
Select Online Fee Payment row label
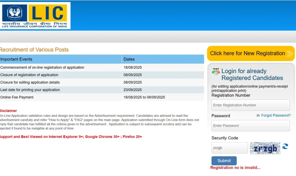coord(17,97)
